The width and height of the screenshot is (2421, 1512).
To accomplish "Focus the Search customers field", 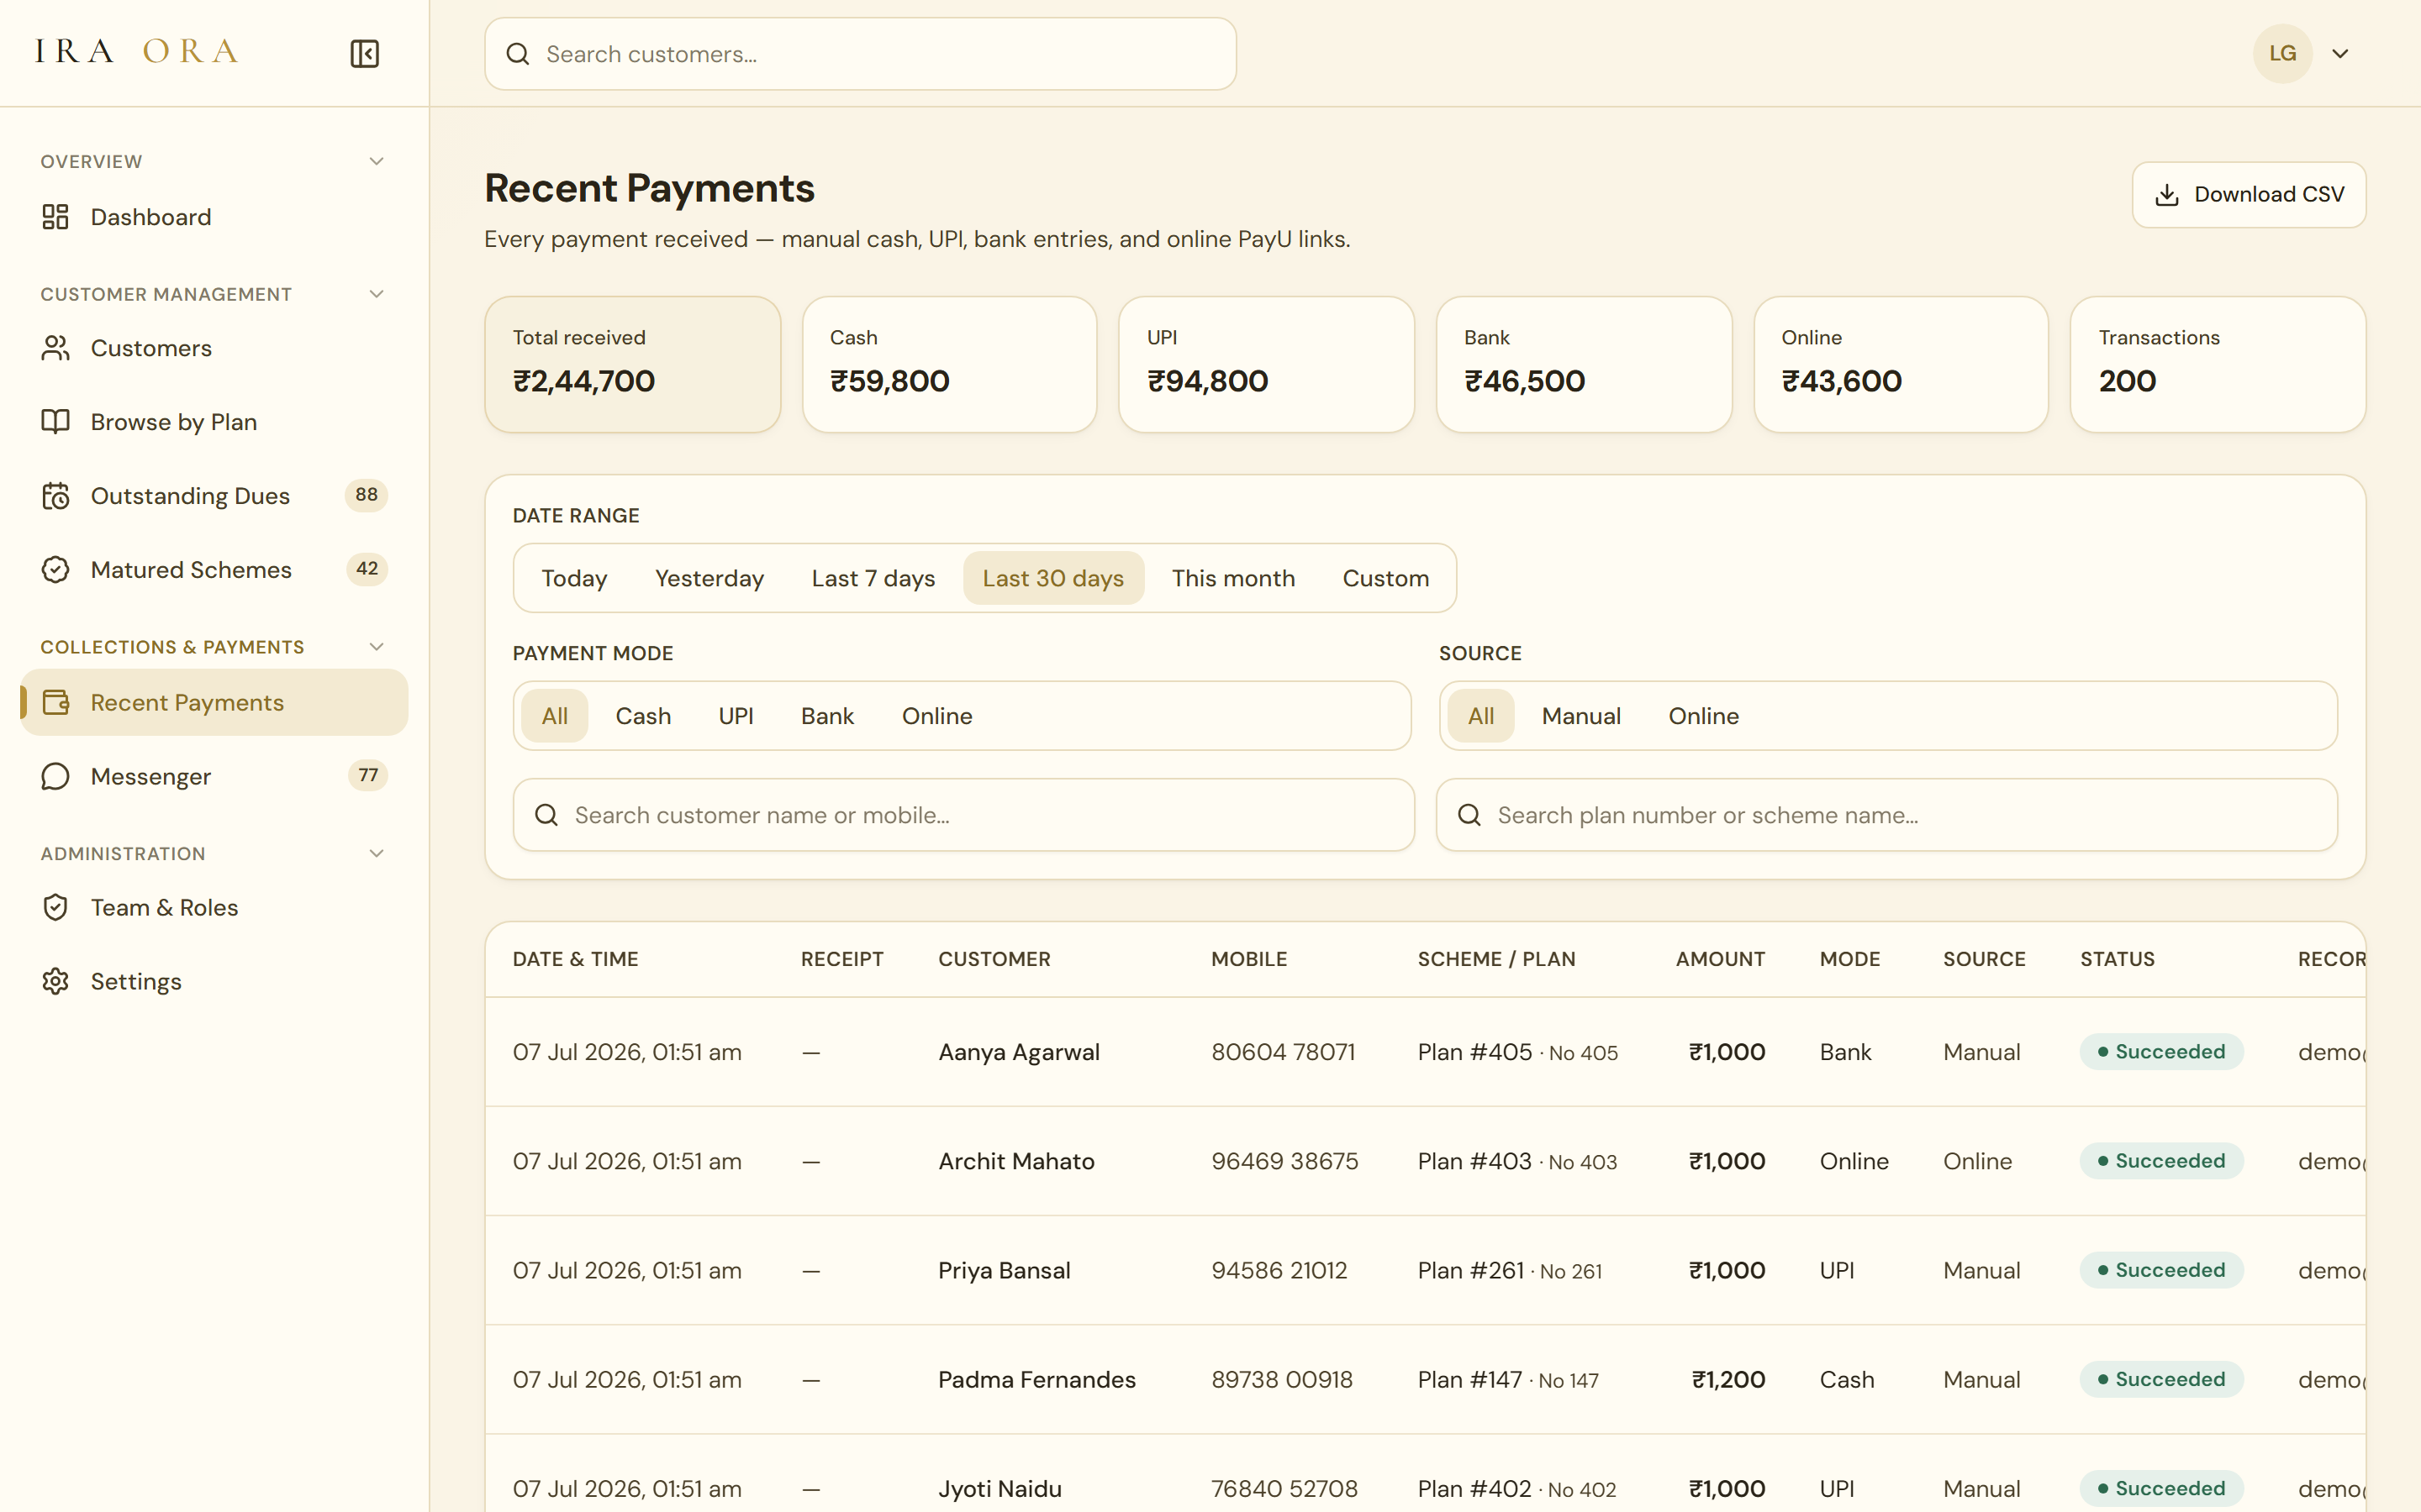I will pos(860,54).
